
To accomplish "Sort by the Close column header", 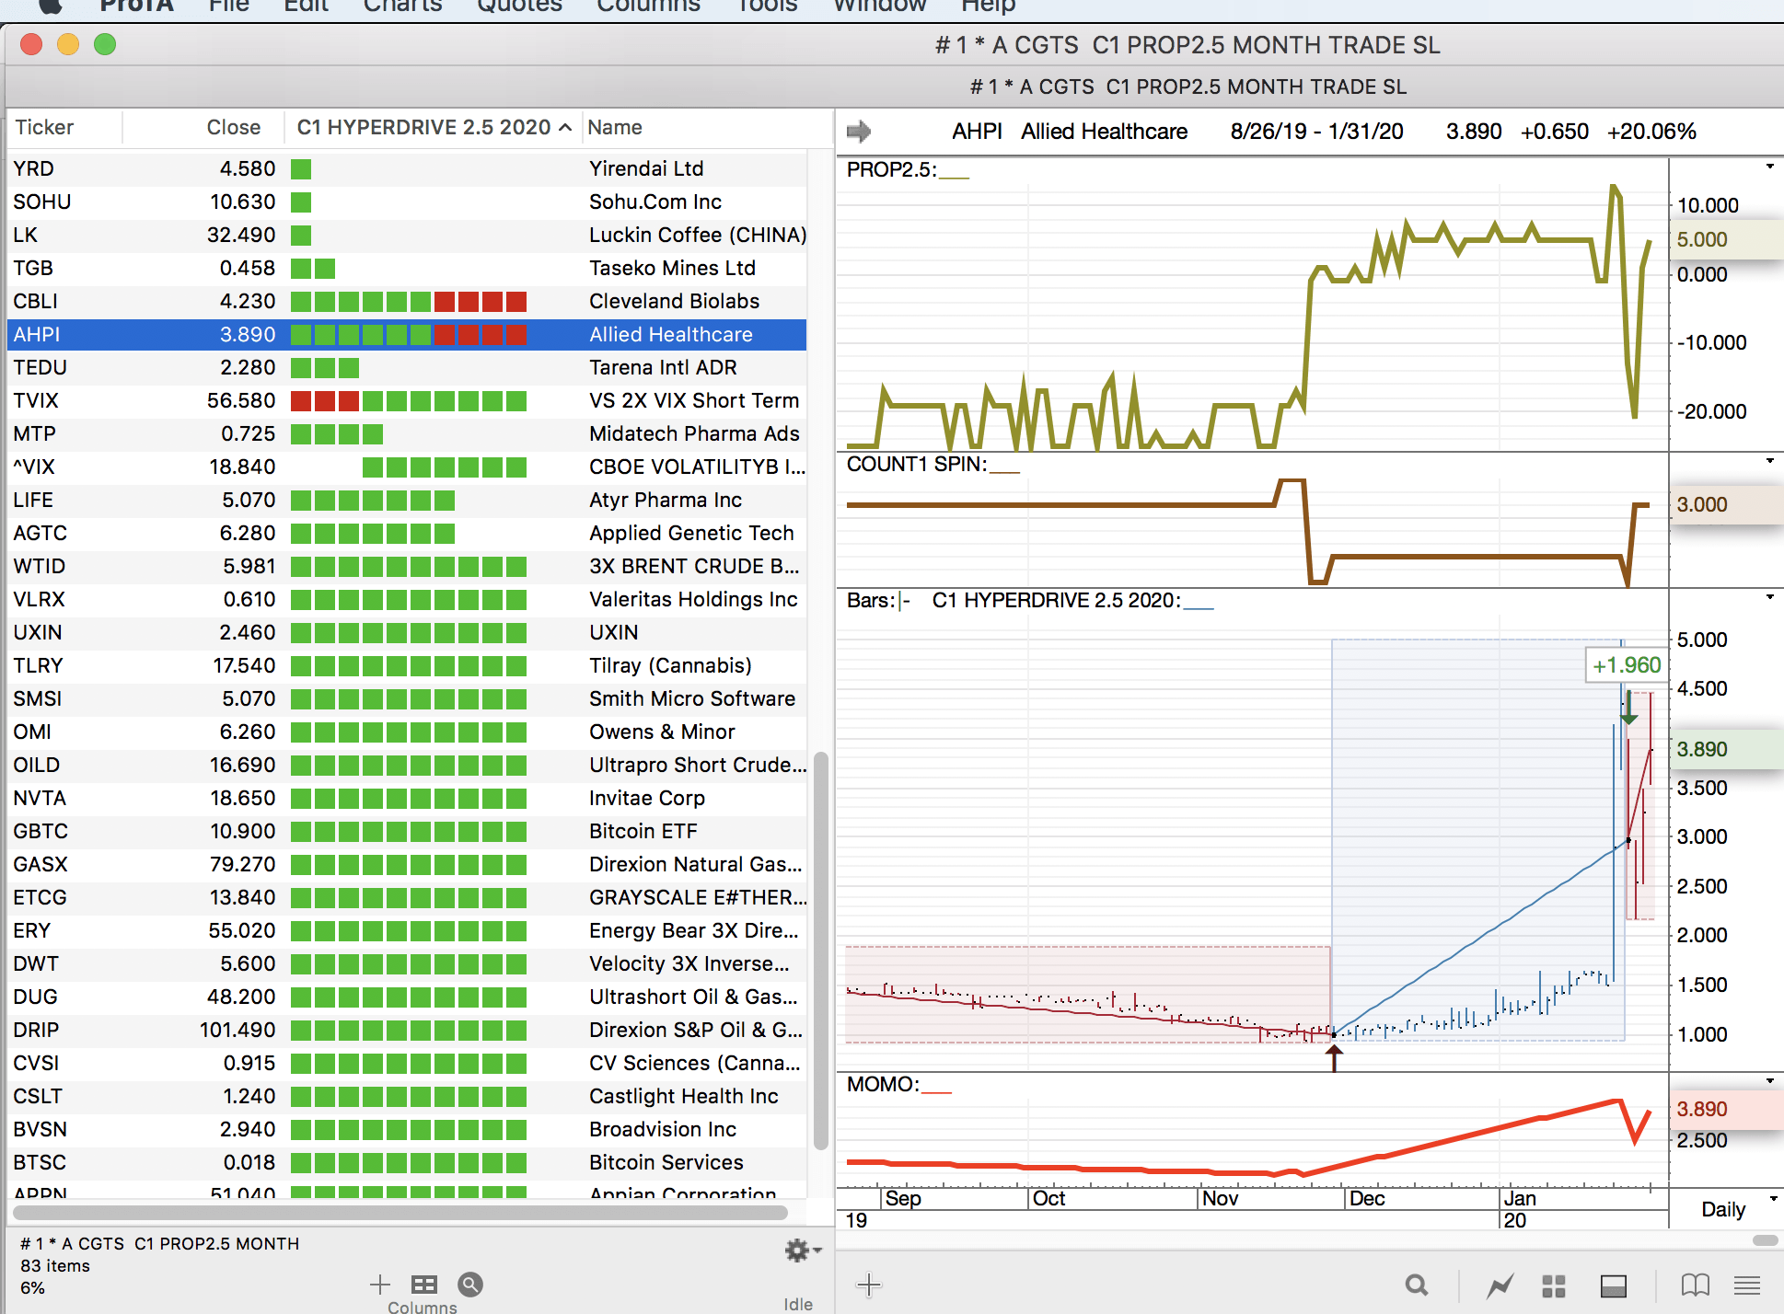I will pyautogui.click(x=233, y=127).
